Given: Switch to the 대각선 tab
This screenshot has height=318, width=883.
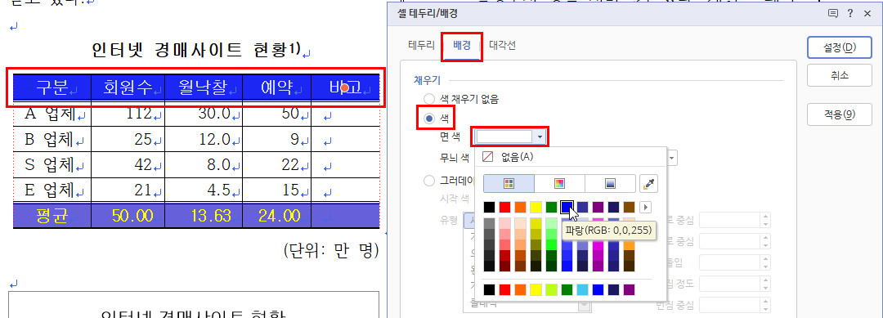Looking at the screenshot, I should [x=502, y=46].
